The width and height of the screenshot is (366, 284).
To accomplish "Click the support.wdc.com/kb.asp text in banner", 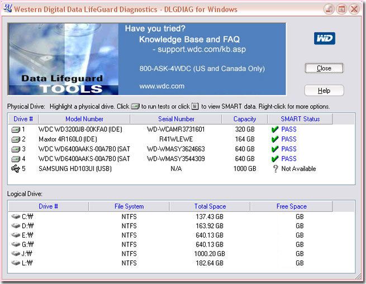I will pyautogui.click(x=202, y=50).
